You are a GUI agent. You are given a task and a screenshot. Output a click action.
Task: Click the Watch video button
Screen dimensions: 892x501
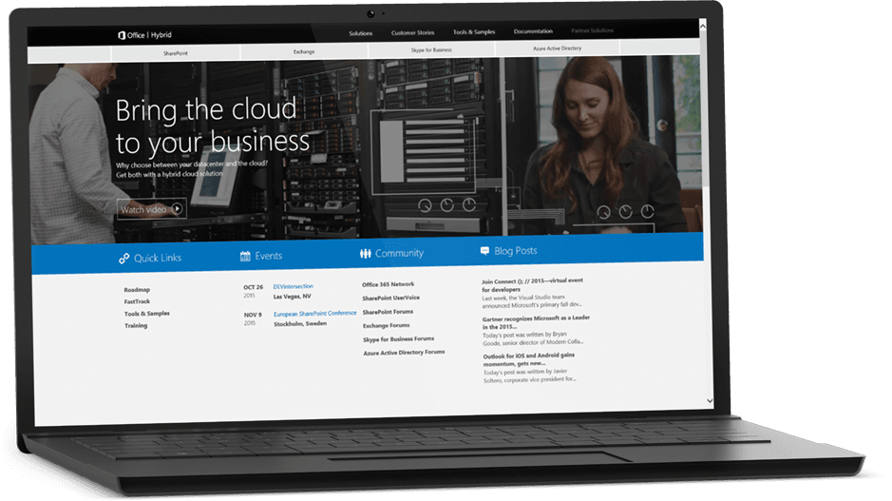pos(152,209)
